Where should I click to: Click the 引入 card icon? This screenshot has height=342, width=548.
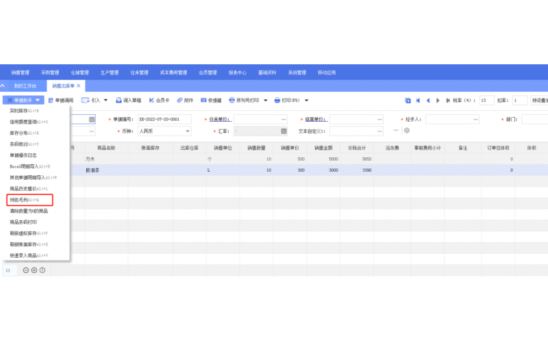pyautogui.click(x=85, y=100)
